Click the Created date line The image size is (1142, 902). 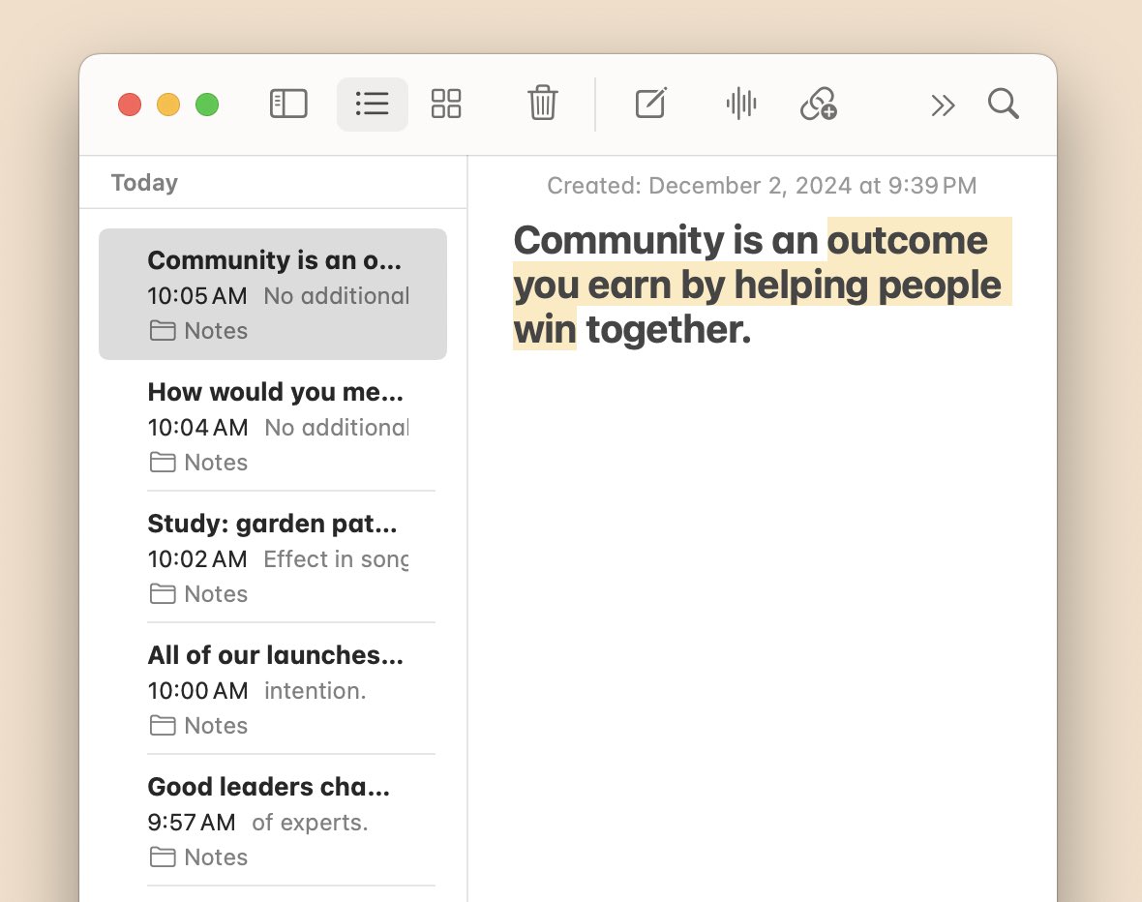pos(762,185)
